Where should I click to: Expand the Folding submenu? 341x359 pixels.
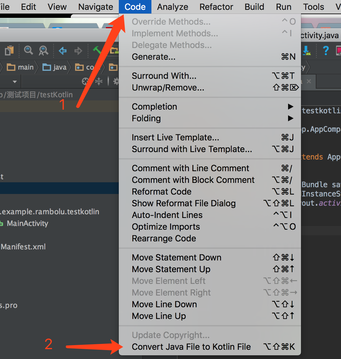tap(210, 118)
